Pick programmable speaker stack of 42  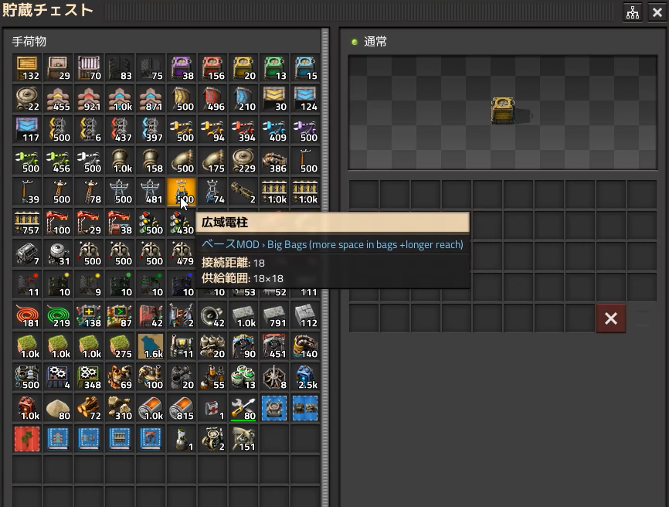pyautogui.click(x=212, y=316)
